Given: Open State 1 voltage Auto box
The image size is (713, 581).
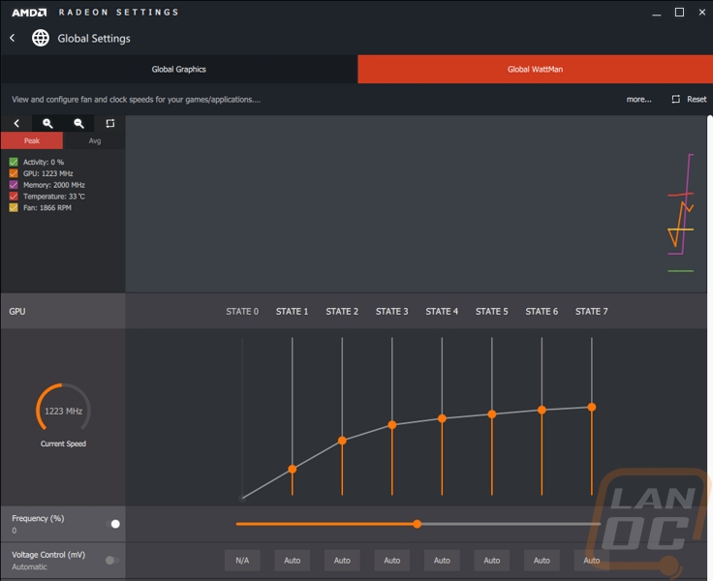Looking at the screenshot, I should (x=292, y=560).
